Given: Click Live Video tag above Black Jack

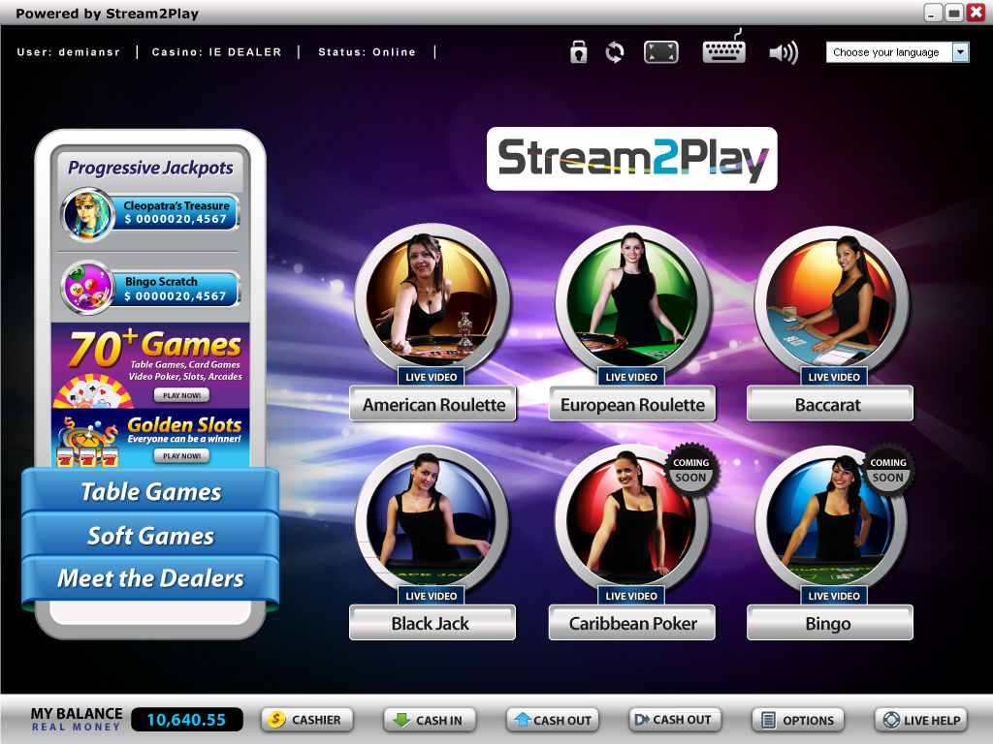Looking at the screenshot, I should coord(432,596).
